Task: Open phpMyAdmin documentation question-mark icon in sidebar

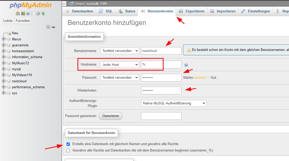Action: pos(28,13)
